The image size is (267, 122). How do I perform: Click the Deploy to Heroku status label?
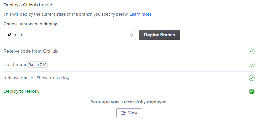click(x=22, y=91)
